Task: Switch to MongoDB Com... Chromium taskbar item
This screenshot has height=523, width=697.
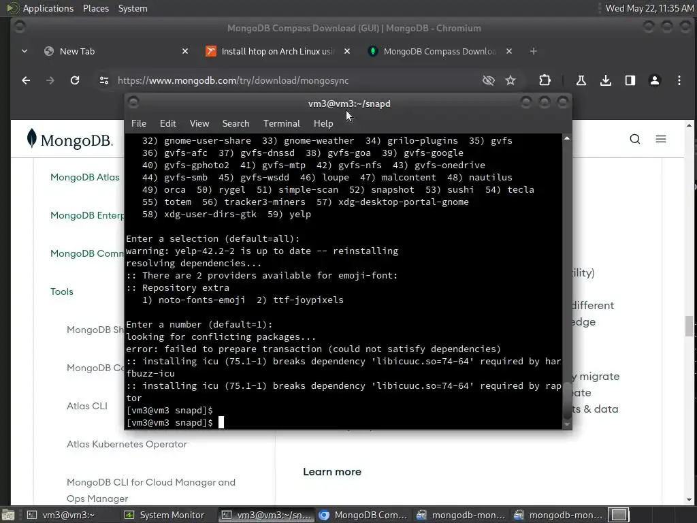Action: 363,515
